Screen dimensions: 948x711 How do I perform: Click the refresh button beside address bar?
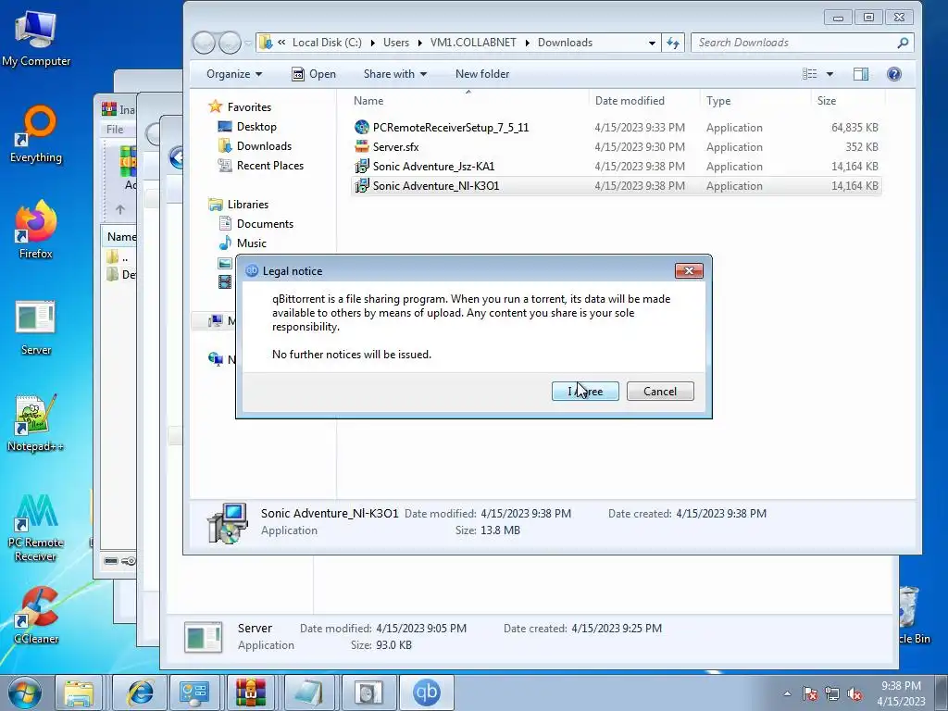673,43
